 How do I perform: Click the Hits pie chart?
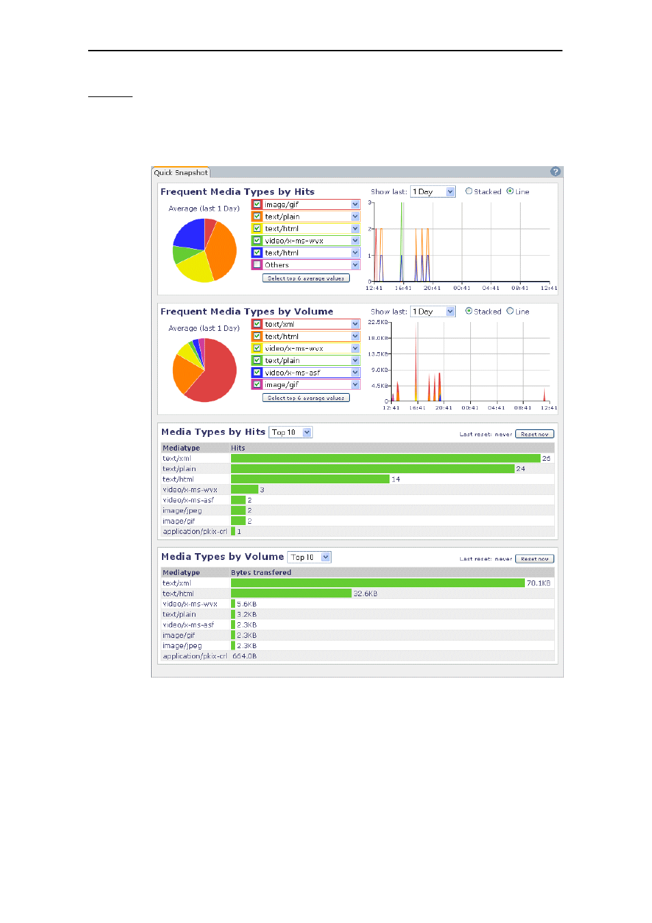click(204, 250)
